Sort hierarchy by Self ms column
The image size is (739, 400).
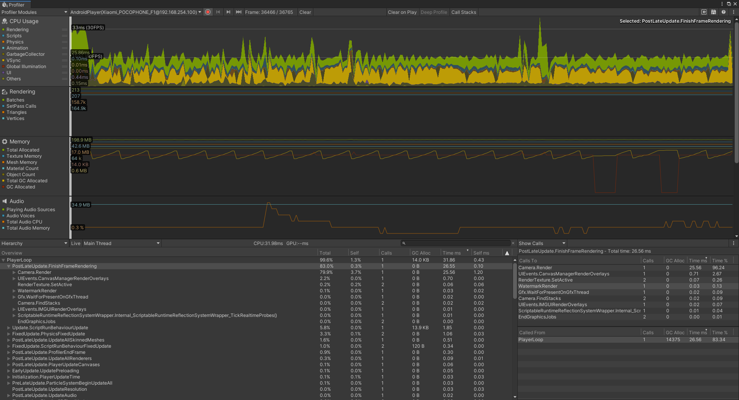487,253
